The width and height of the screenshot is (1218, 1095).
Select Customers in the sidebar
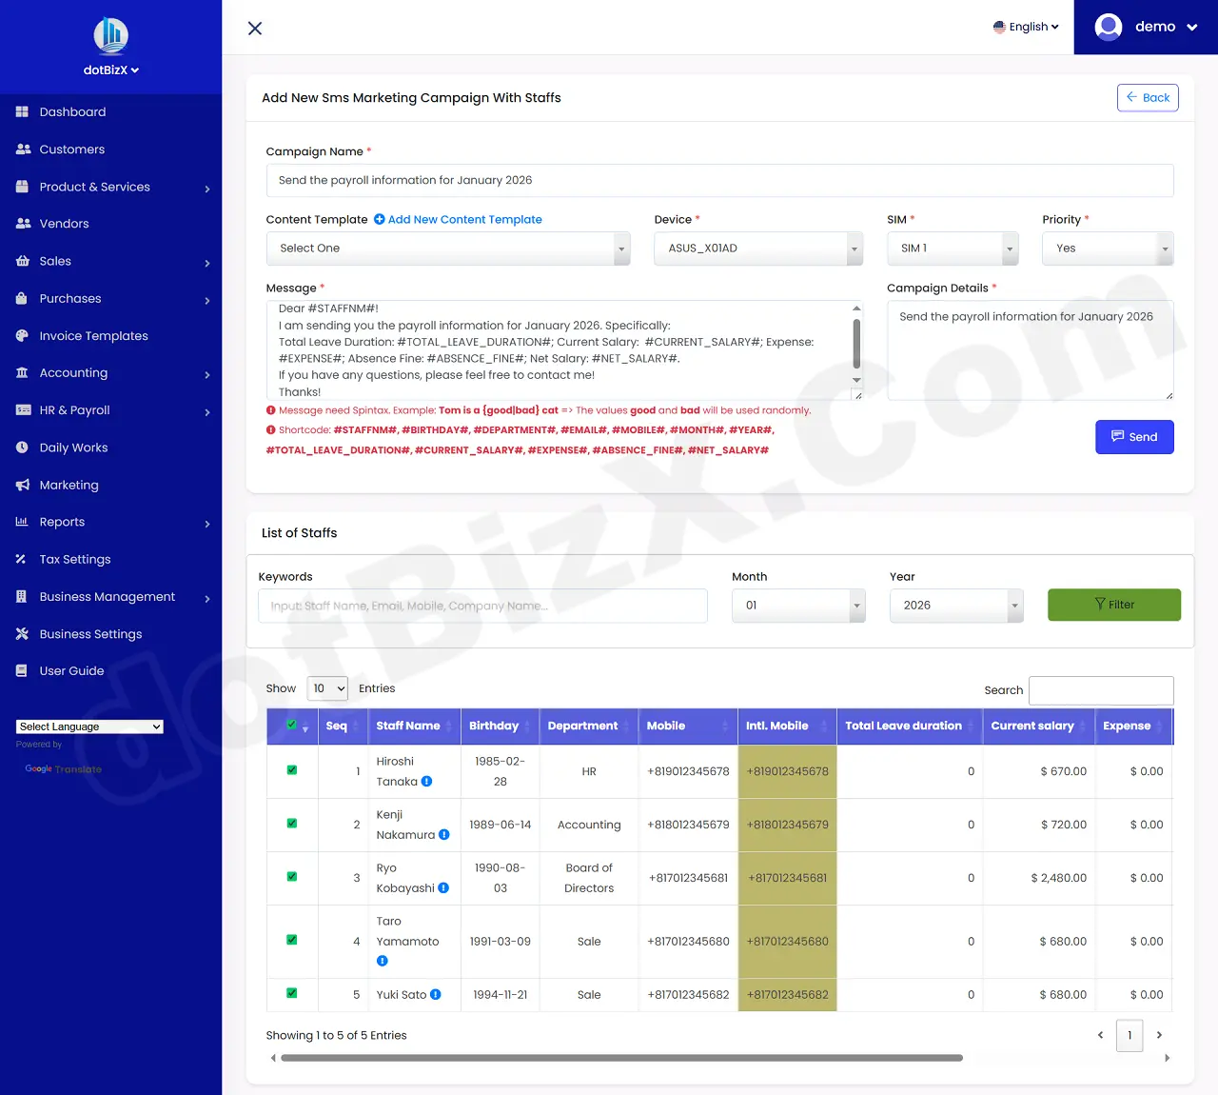point(71,149)
